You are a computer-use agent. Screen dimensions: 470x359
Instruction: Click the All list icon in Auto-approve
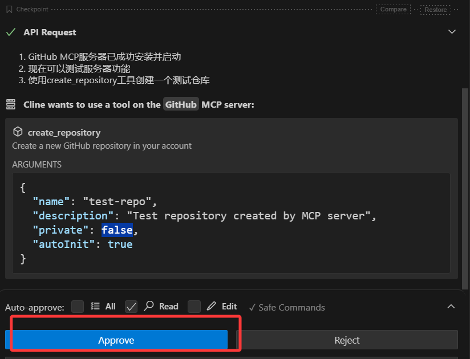point(95,306)
